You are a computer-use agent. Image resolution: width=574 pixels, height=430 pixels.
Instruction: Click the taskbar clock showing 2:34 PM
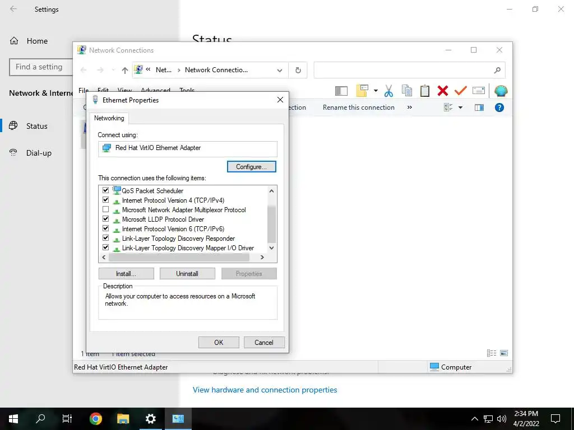coord(526,419)
